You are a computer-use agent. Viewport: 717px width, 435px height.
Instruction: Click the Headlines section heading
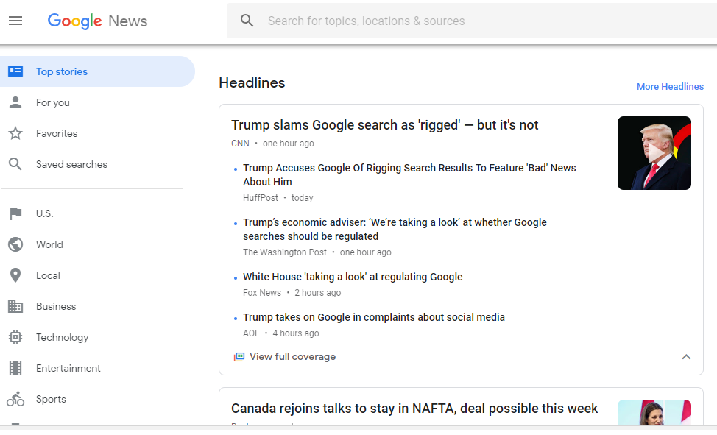252,82
